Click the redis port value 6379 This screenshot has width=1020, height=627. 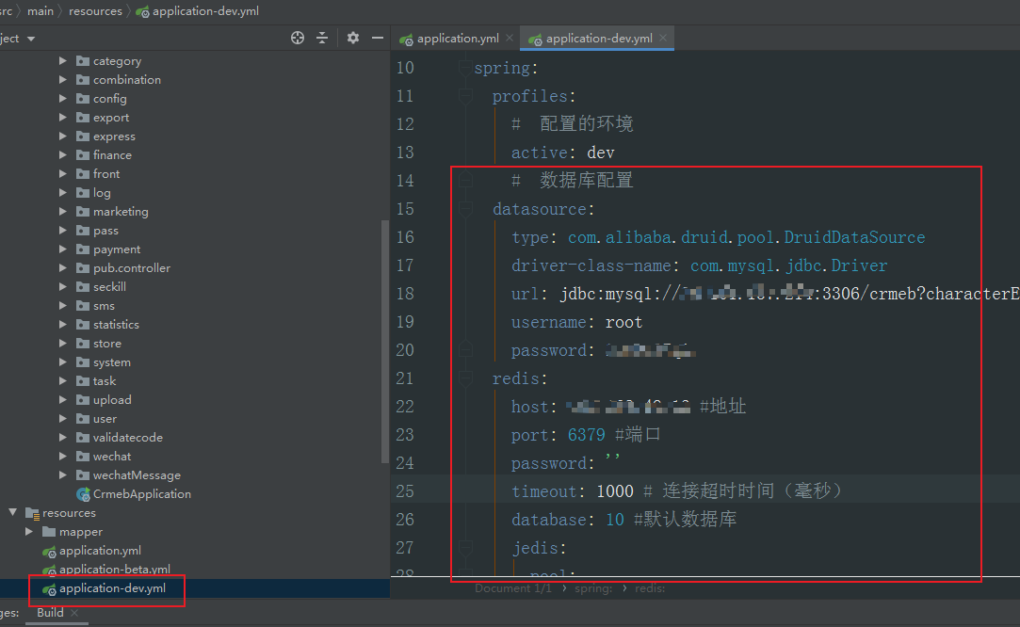click(x=586, y=435)
